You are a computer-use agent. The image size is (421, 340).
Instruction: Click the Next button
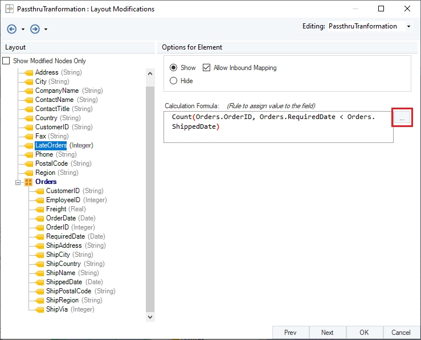click(x=327, y=333)
